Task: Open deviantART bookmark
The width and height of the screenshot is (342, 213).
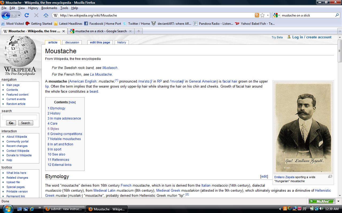Action: coord(172,23)
